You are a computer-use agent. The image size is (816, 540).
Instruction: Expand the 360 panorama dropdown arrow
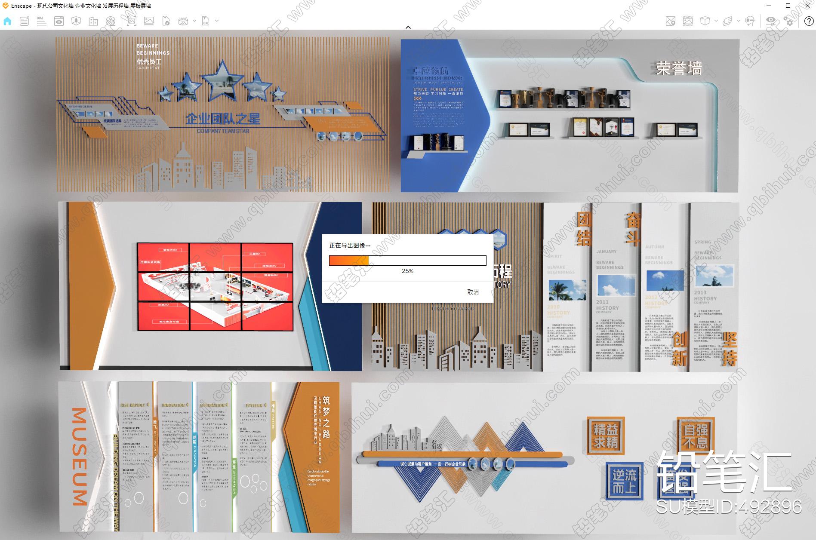click(194, 21)
